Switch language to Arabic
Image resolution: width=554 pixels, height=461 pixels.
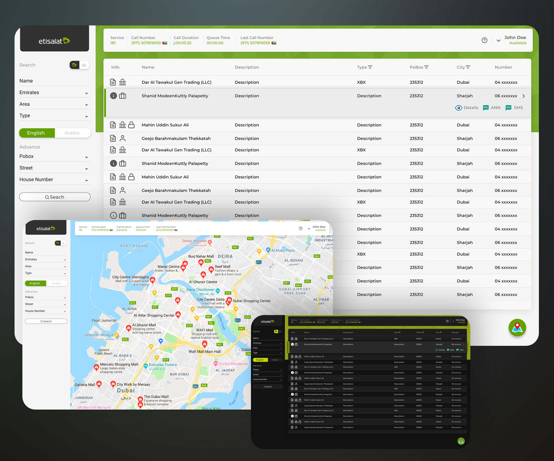coord(72,133)
